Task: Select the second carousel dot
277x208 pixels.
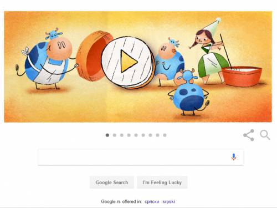Action: click(x=115, y=135)
